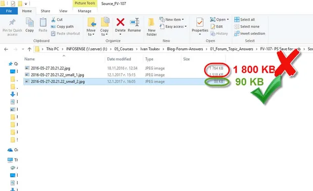
Task: Expand recent locations arrow beside Forward
Action: [23, 49]
